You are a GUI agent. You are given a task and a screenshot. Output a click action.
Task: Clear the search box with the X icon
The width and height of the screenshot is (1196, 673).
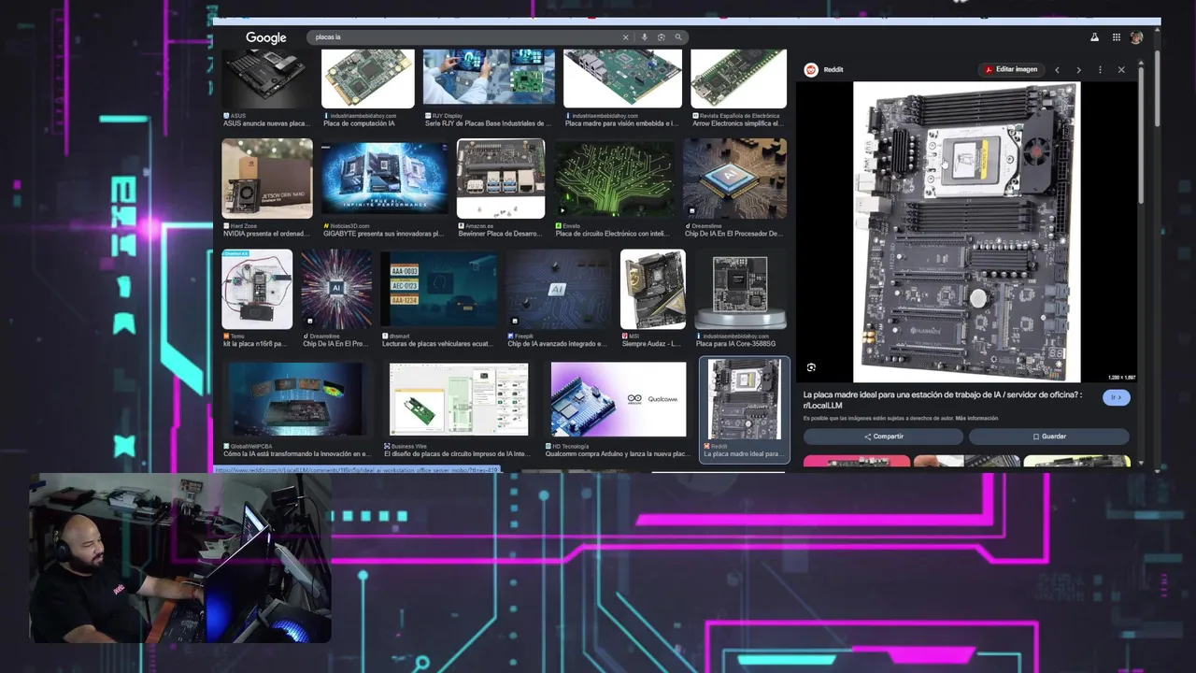tap(626, 37)
